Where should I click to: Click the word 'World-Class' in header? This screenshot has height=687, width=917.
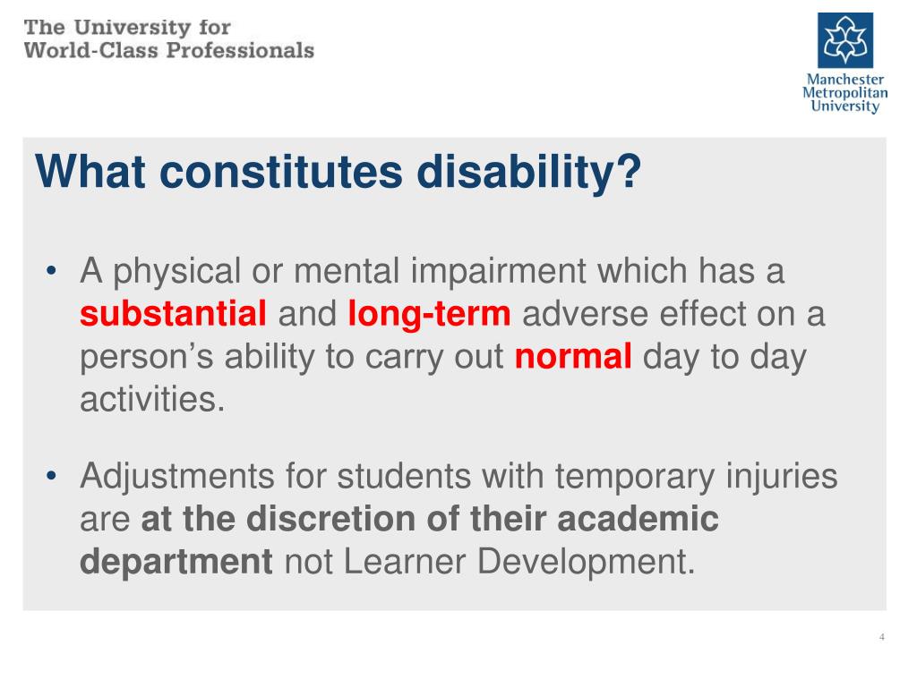pos(91,50)
